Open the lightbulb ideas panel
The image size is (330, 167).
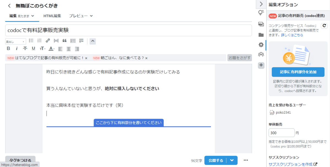(261, 13)
